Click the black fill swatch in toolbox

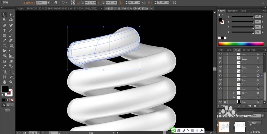coord(5,89)
